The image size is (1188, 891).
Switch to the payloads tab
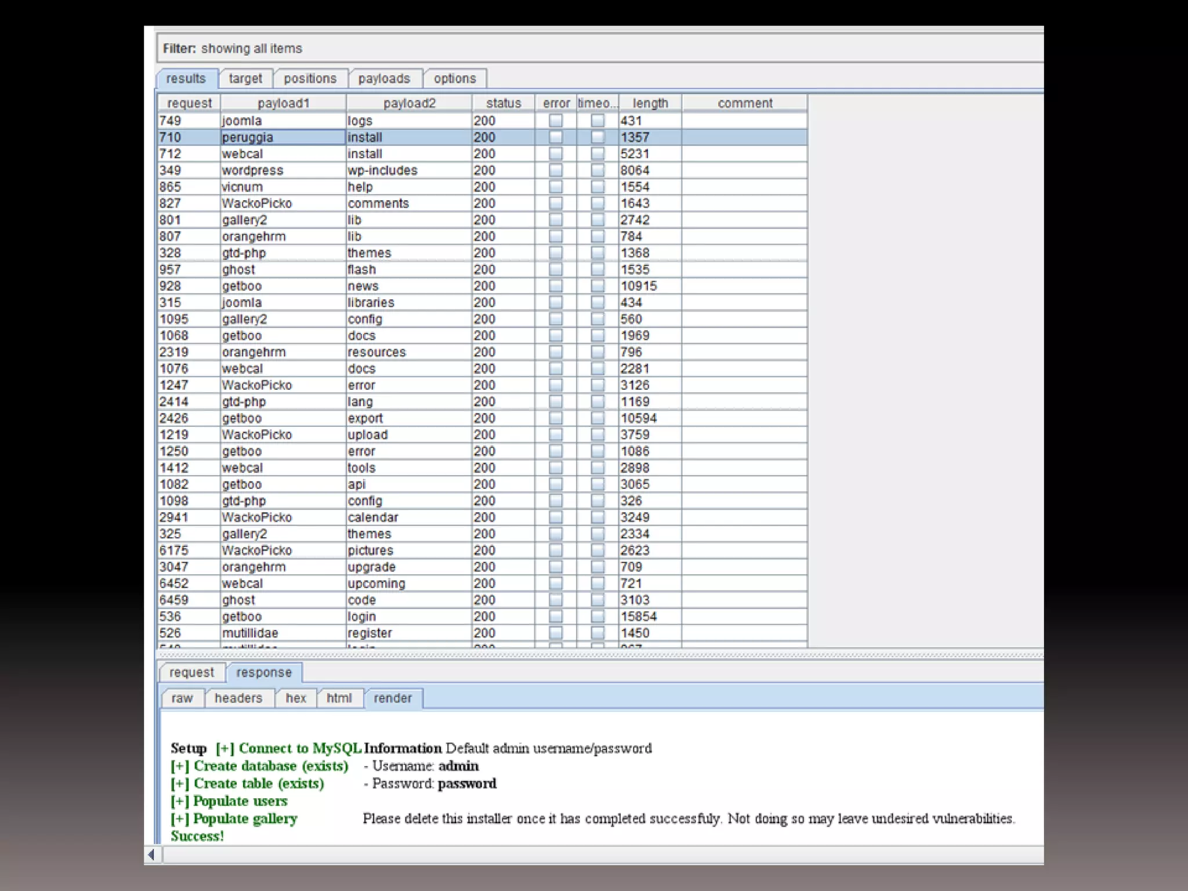[x=384, y=78]
